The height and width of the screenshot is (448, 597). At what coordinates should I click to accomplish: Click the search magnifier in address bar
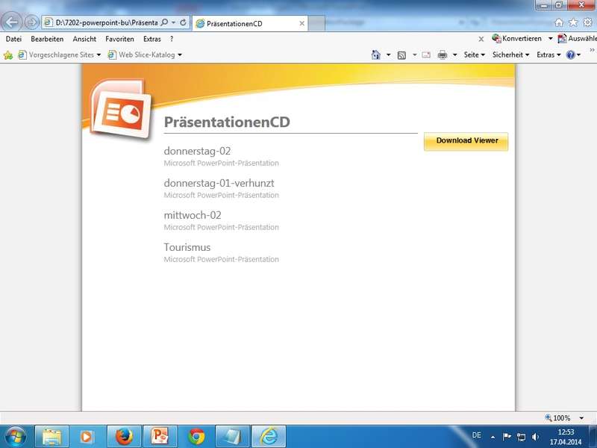[x=164, y=22]
